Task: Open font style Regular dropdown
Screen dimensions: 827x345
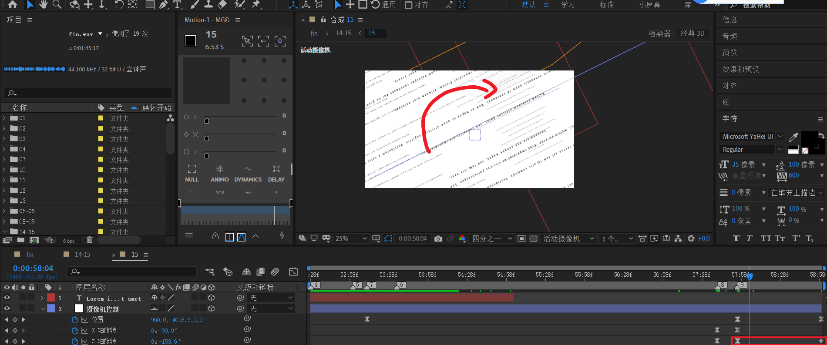Action: [752, 149]
